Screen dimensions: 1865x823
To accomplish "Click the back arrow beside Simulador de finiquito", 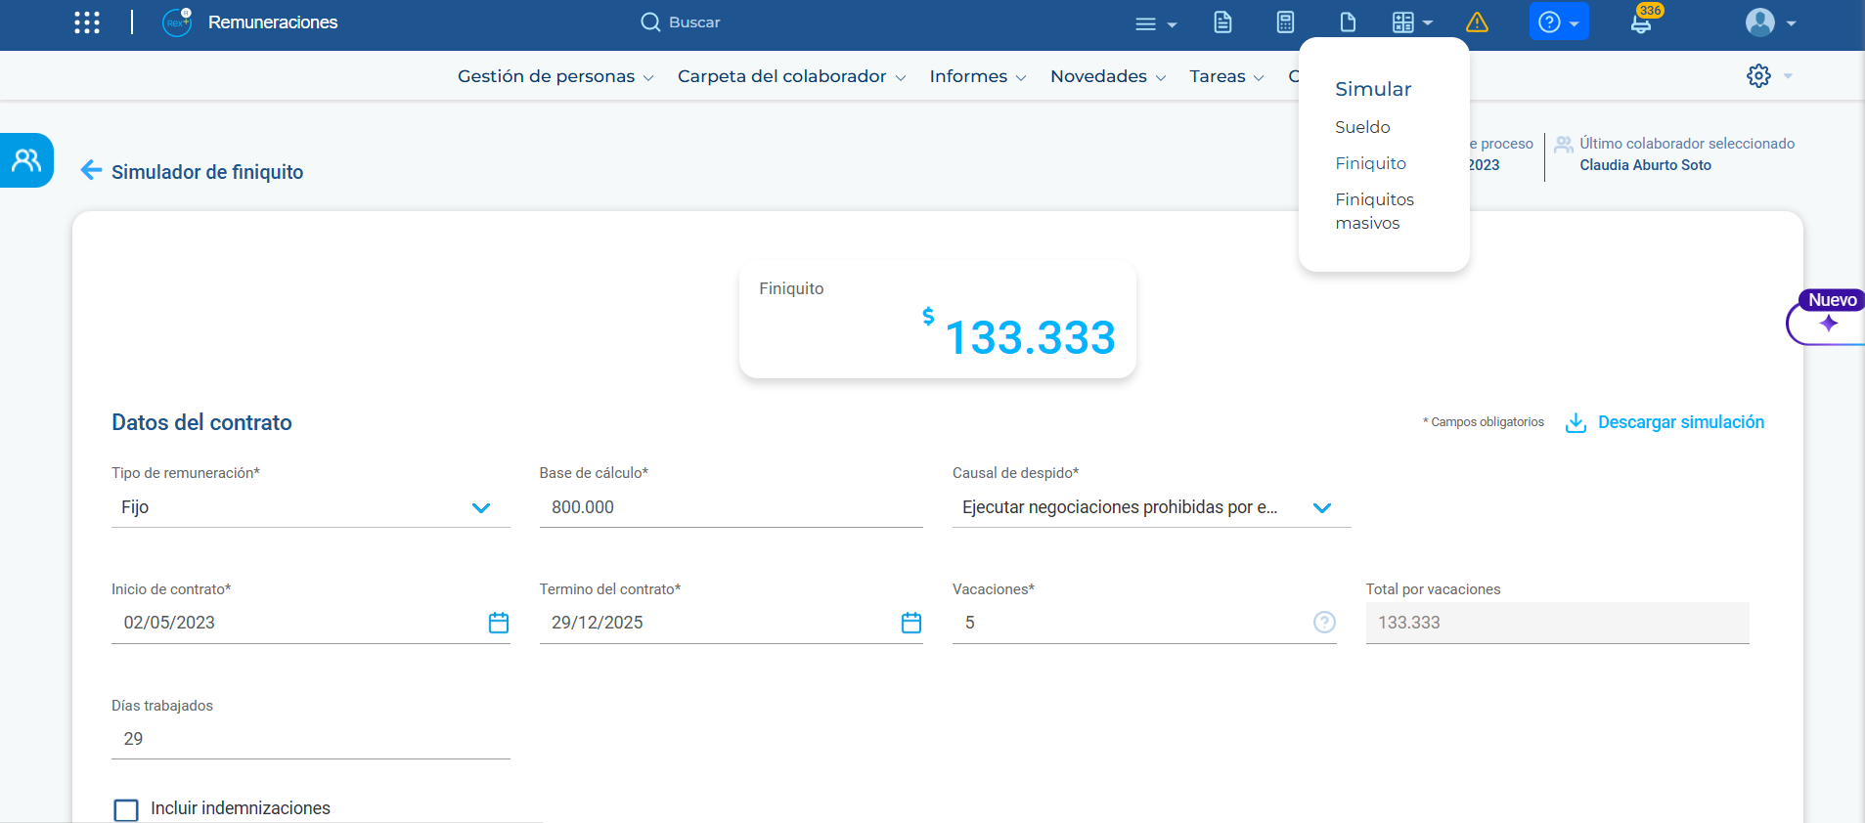I will pos(91,171).
